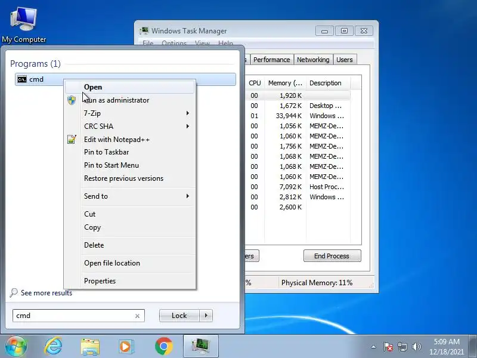Select MEMZ-De... row with 1,056 K memory
The width and height of the screenshot is (477, 358).
pos(298,126)
